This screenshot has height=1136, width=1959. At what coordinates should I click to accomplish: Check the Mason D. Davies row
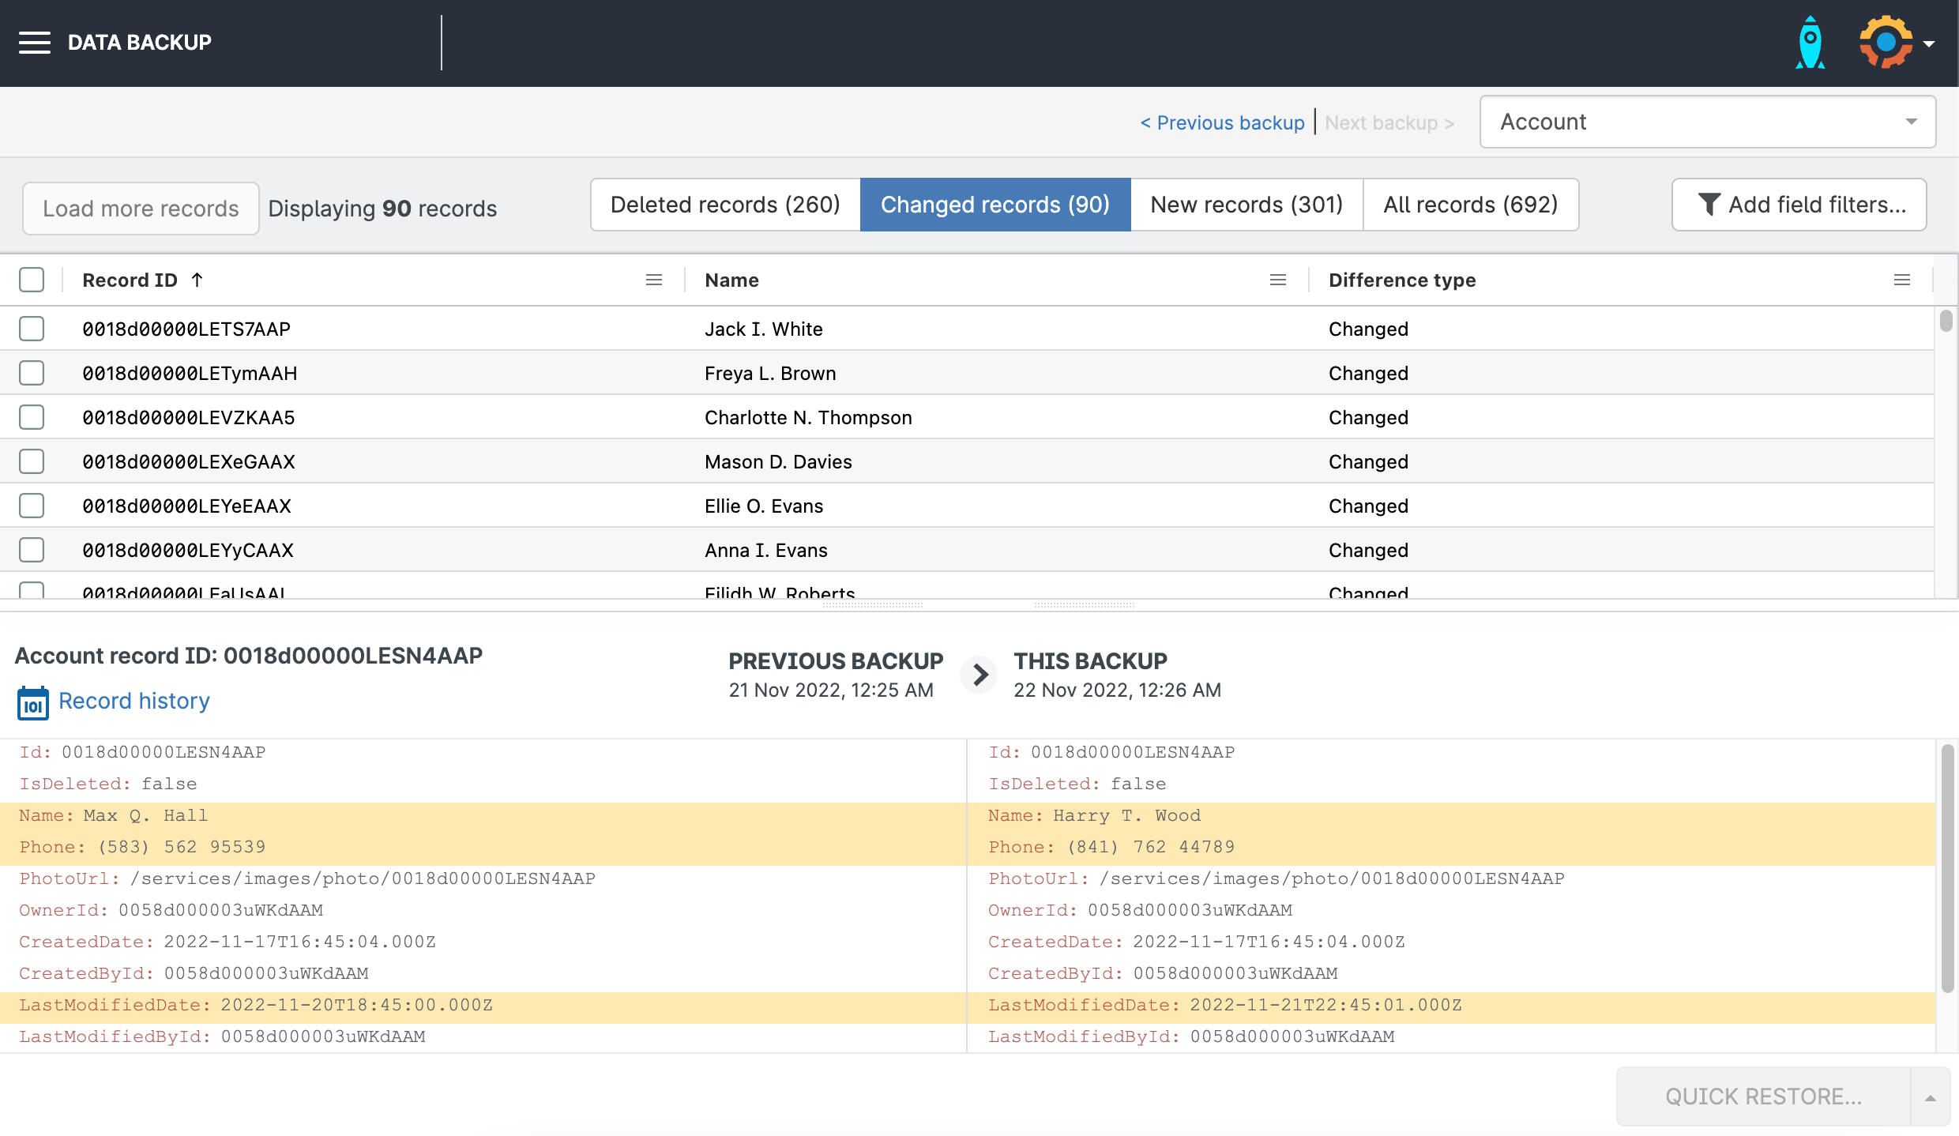click(32, 462)
